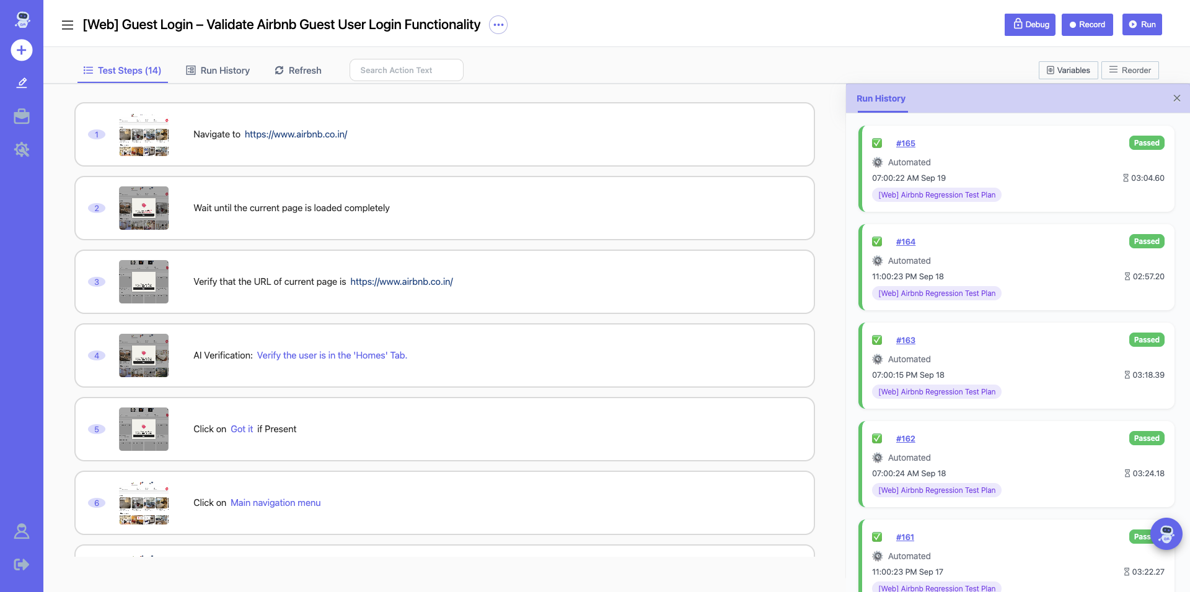Click the Reorder button

tap(1129, 70)
